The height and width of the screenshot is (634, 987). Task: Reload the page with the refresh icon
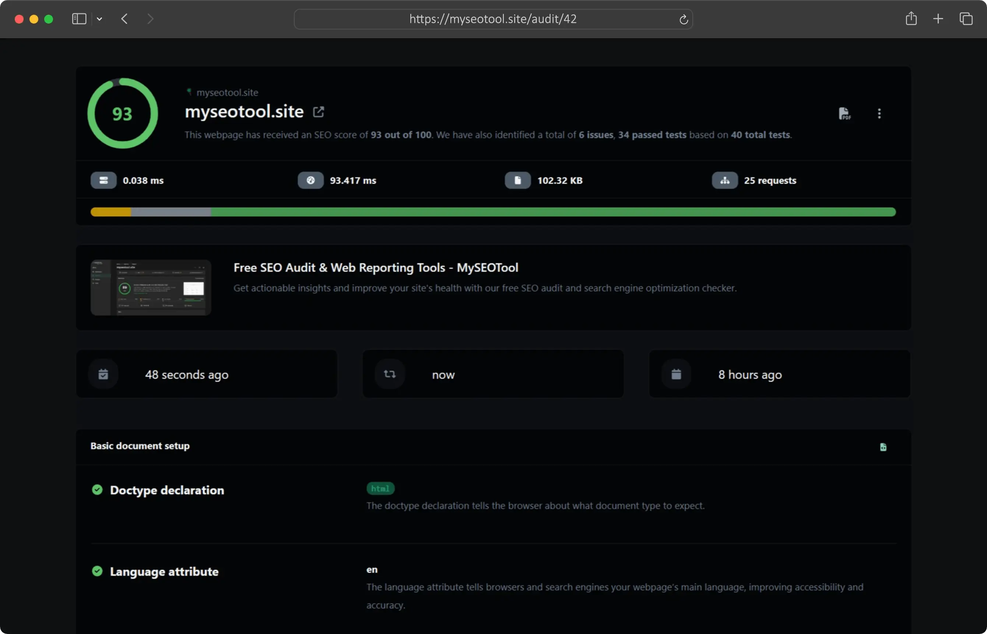(684, 20)
